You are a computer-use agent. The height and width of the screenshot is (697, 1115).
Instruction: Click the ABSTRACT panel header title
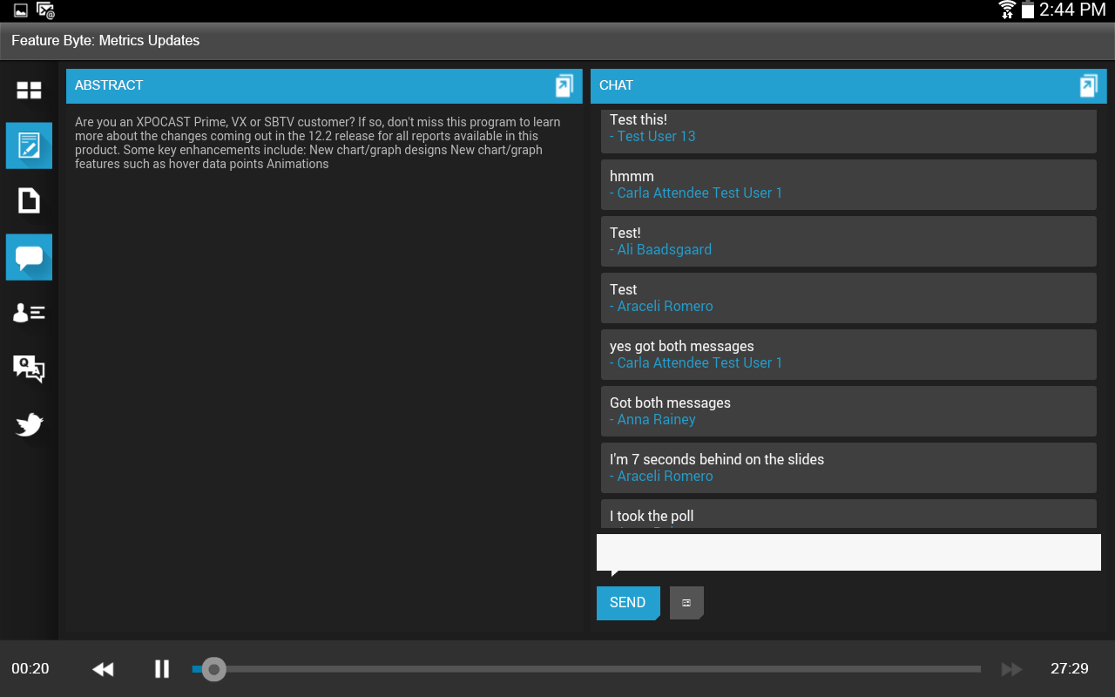click(109, 85)
